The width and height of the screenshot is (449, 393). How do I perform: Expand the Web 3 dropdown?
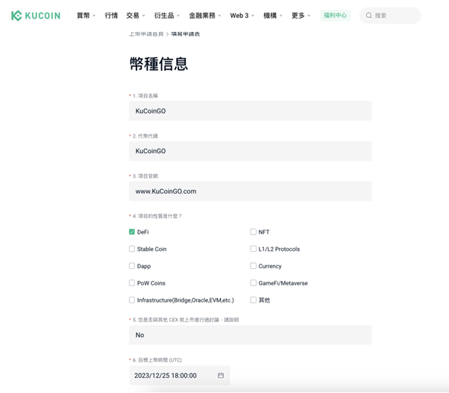pyautogui.click(x=242, y=16)
